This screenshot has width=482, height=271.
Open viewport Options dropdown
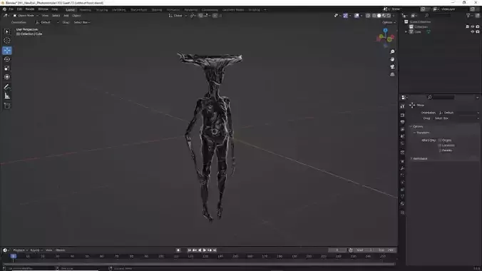coord(389,22)
